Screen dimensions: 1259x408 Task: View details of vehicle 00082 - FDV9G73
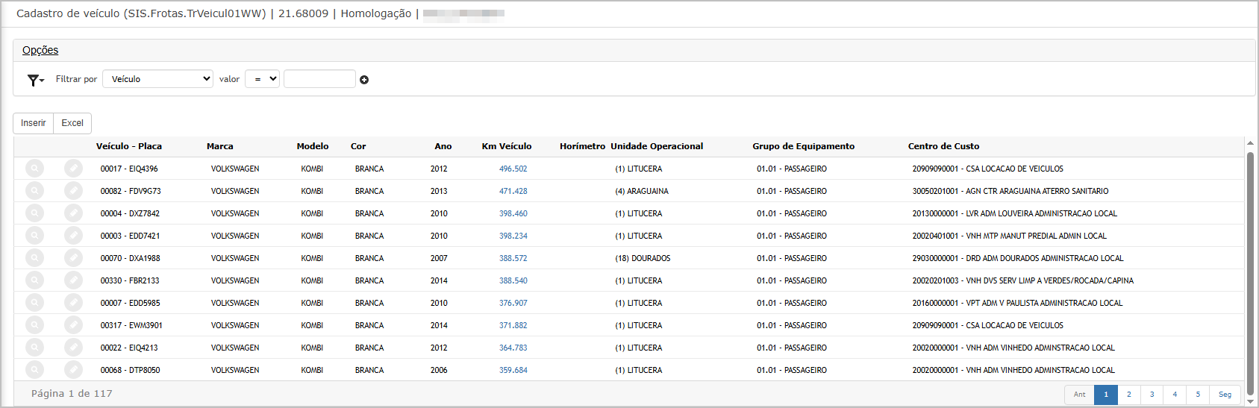click(34, 191)
